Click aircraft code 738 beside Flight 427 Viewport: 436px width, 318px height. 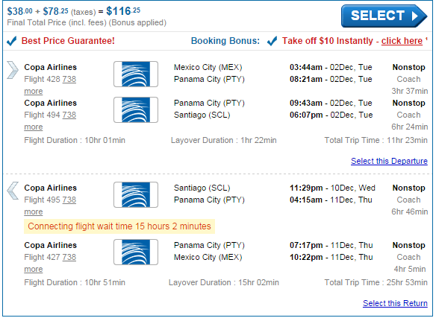pyautogui.click(x=69, y=257)
